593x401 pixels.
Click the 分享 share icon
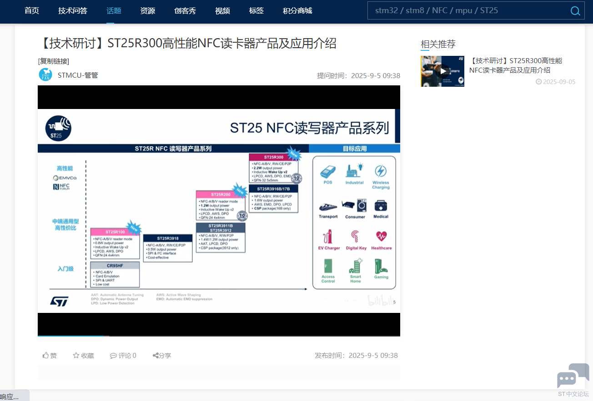coord(156,356)
